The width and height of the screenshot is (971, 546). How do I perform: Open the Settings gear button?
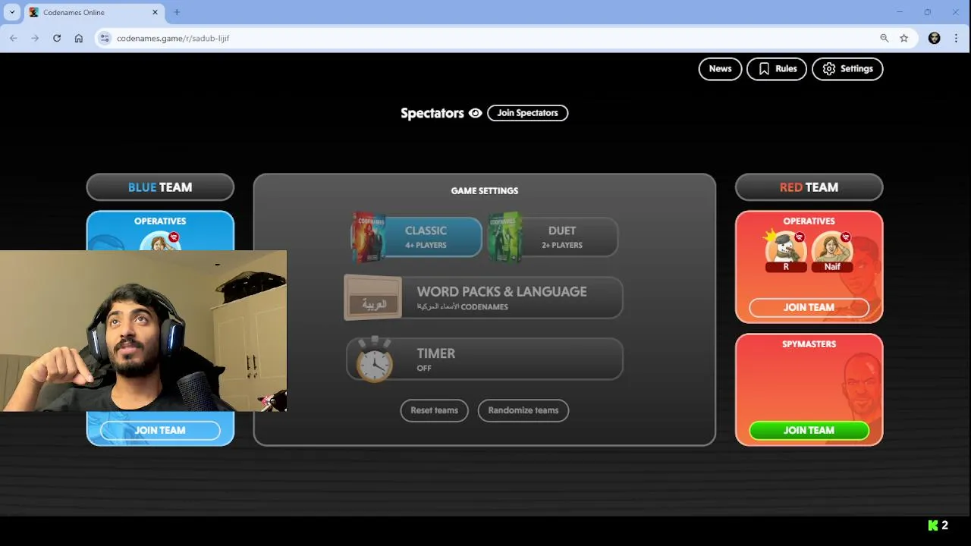(x=847, y=69)
